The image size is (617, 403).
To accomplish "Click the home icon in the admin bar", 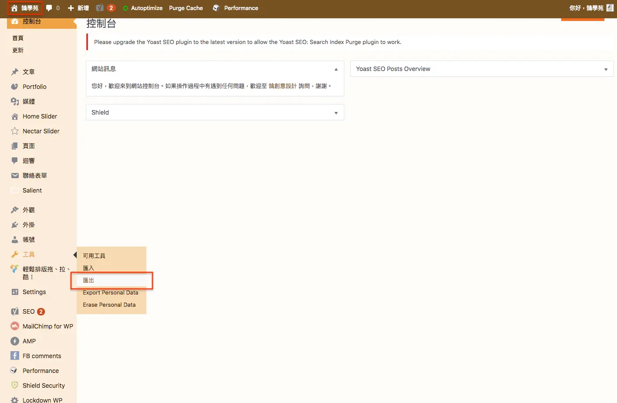I will click(14, 8).
